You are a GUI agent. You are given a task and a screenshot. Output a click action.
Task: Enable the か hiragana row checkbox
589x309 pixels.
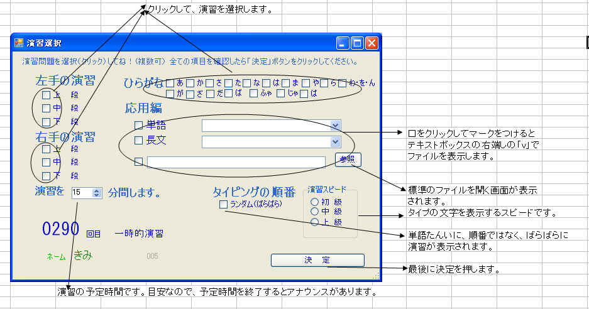click(x=190, y=83)
